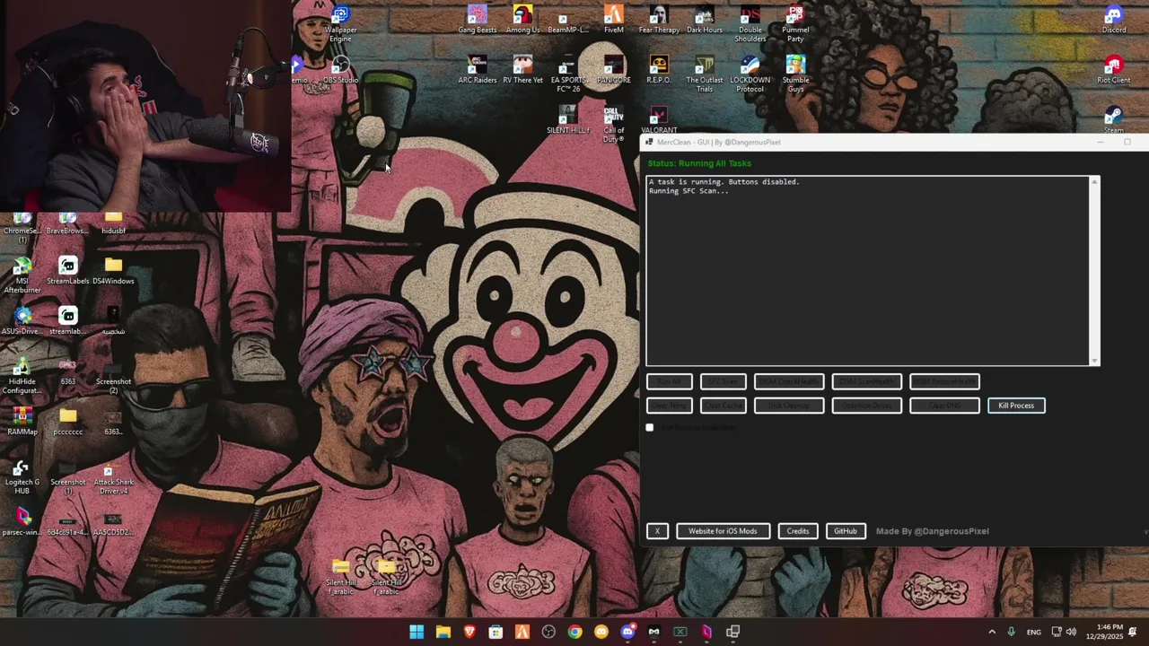The height and width of the screenshot is (646, 1149).
Task: Open the VALORANT desktop icon
Action: (x=659, y=120)
